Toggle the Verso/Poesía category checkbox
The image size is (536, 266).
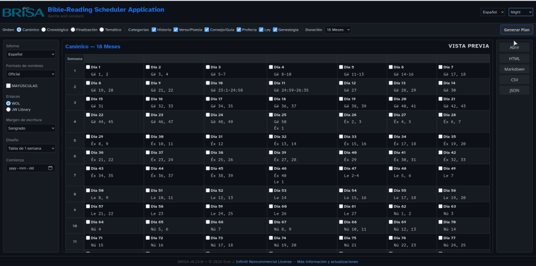click(175, 30)
